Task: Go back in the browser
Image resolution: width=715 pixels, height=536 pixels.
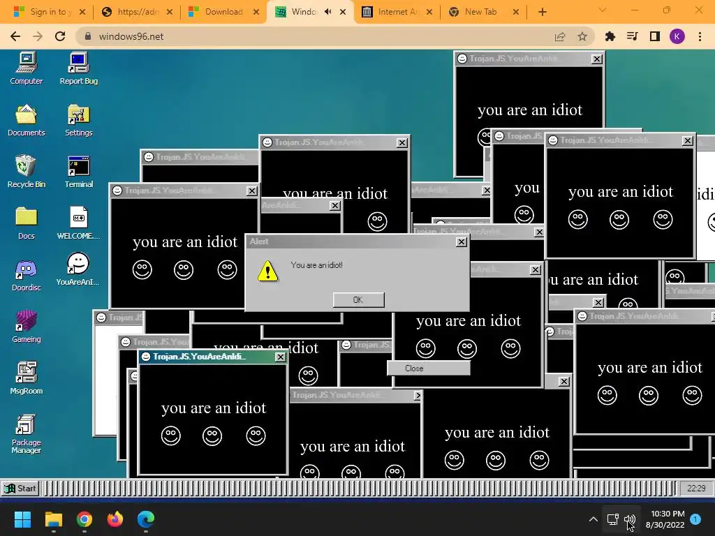Action: point(15,36)
